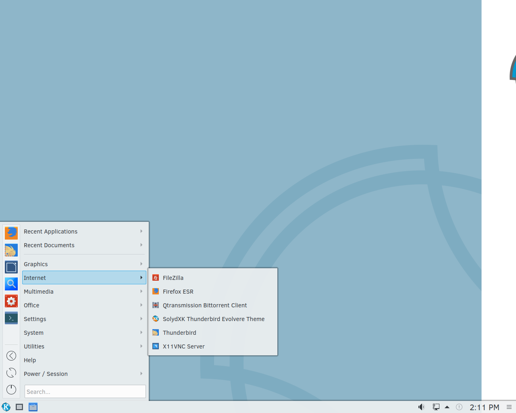Click the 2:11 PM clock
The image size is (516, 413).
(485, 407)
